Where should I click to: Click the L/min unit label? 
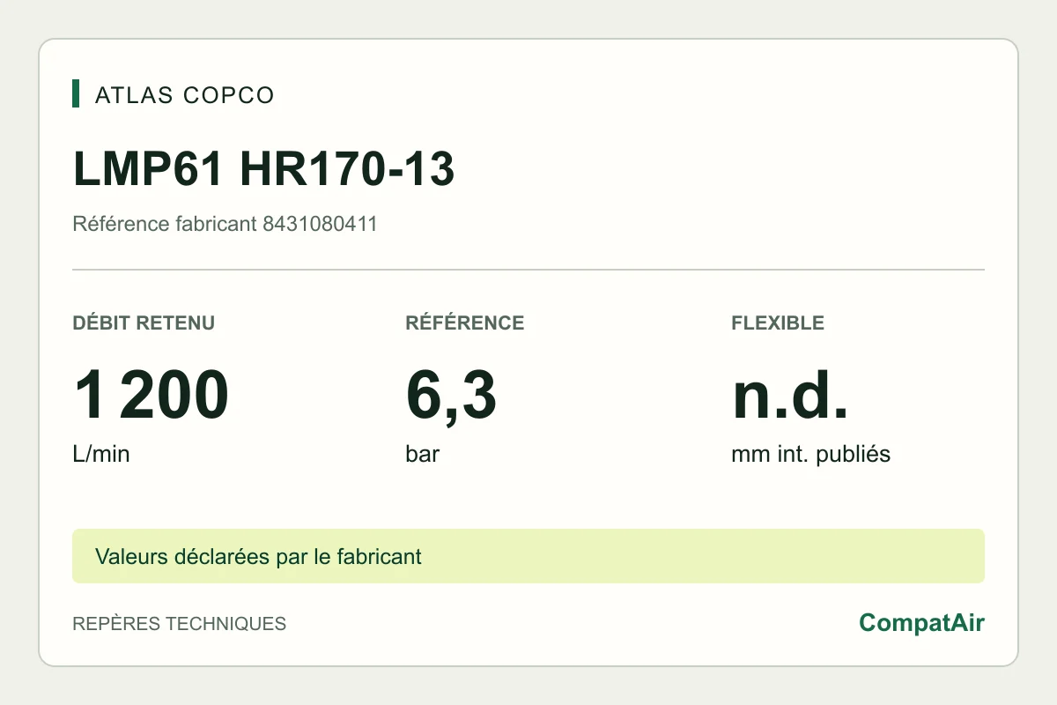click(100, 455)
